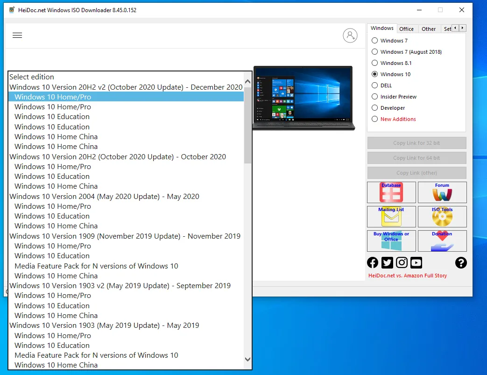Choose Windows 10 Education under 1903 v2
The image size is (487, 375).
pyautogui.click(x=126, y=305)
